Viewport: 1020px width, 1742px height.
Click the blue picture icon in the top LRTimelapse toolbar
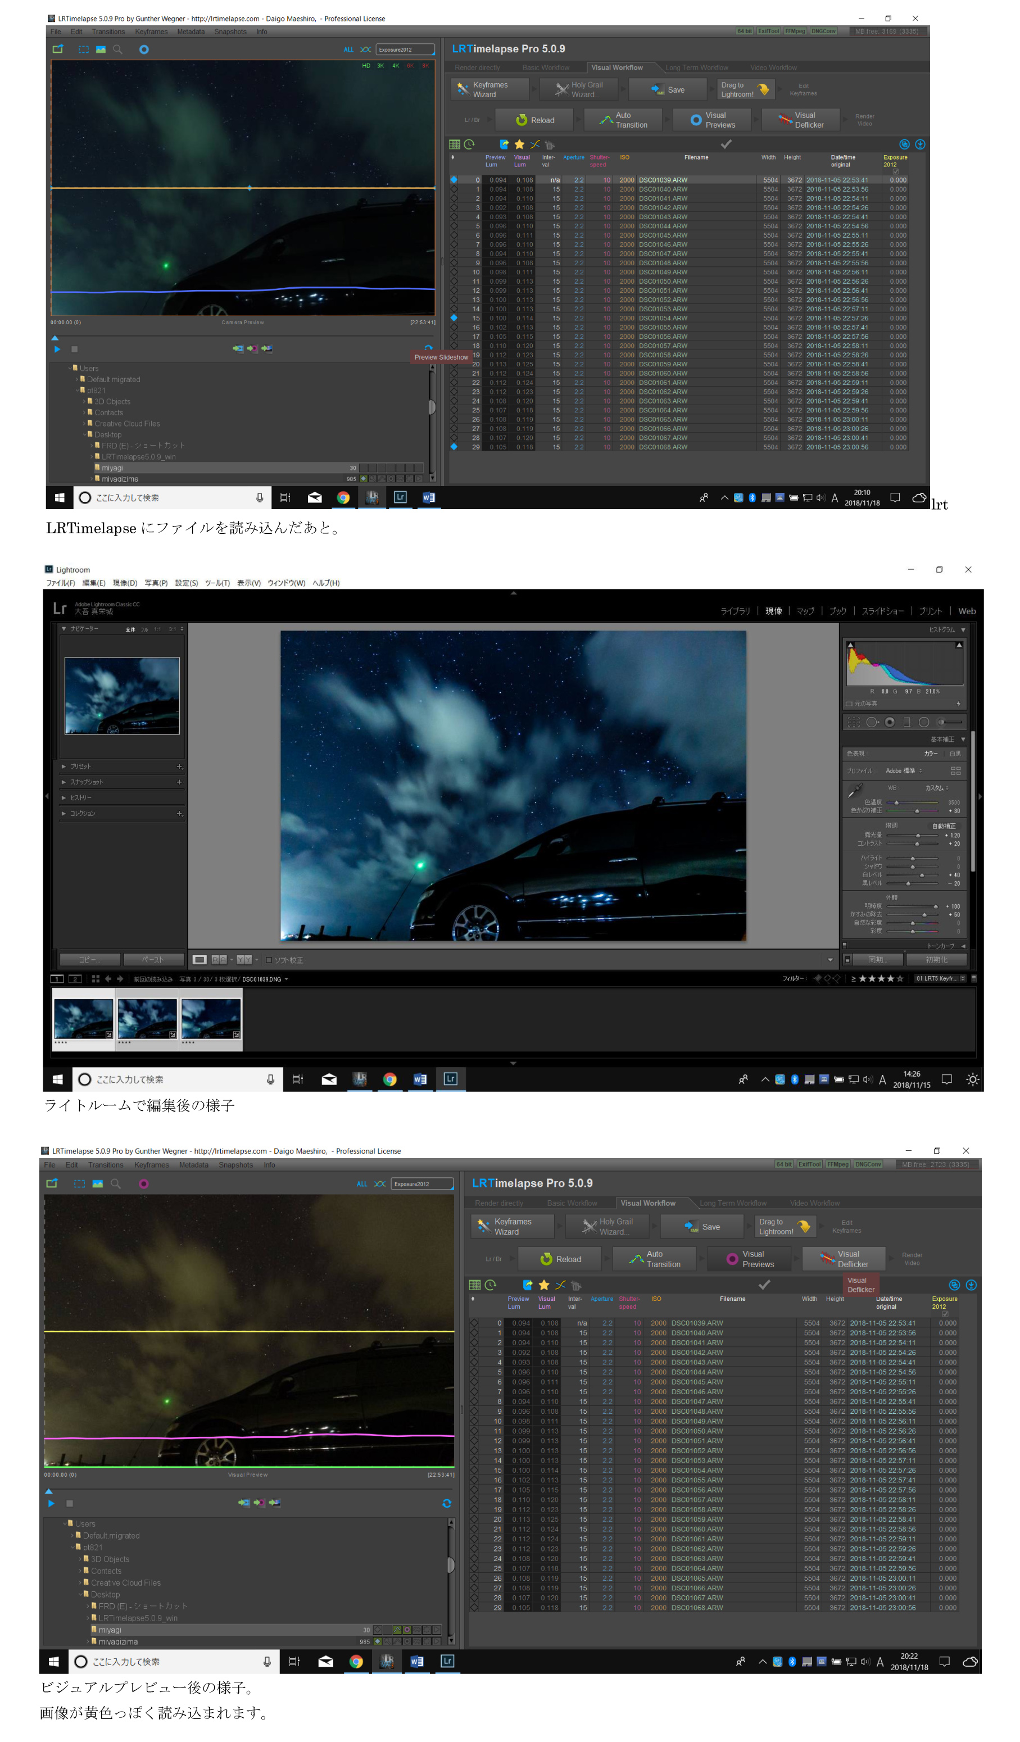pyautogui.click(x=101, y=50)
